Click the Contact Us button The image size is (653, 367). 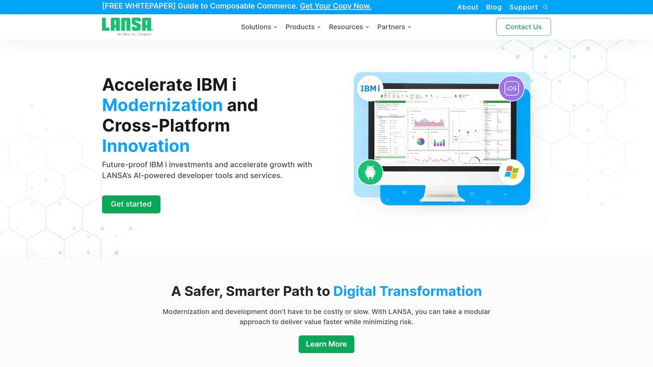(523, 27)
